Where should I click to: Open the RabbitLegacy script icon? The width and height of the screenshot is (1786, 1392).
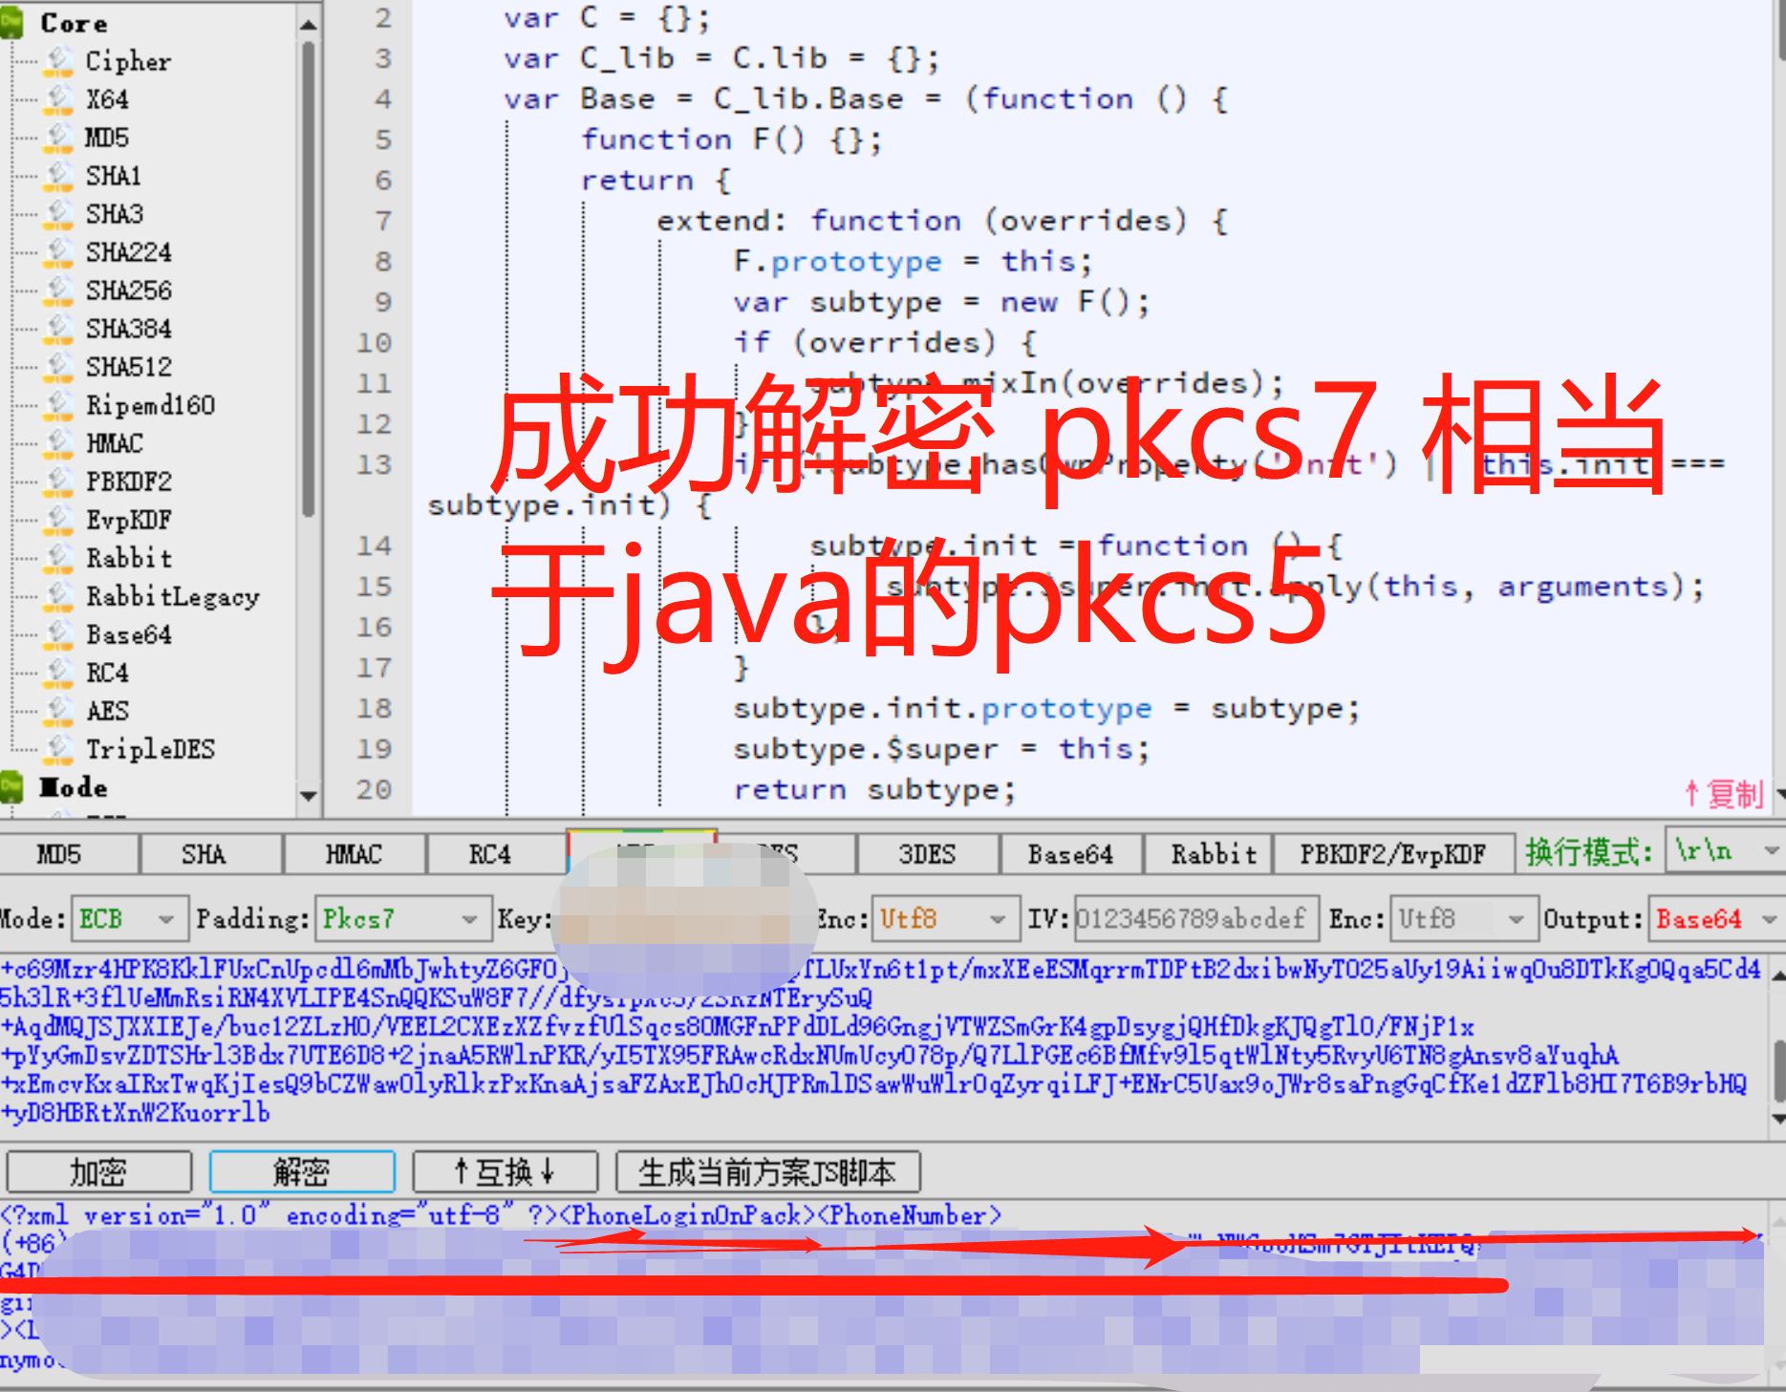[58, 595]
